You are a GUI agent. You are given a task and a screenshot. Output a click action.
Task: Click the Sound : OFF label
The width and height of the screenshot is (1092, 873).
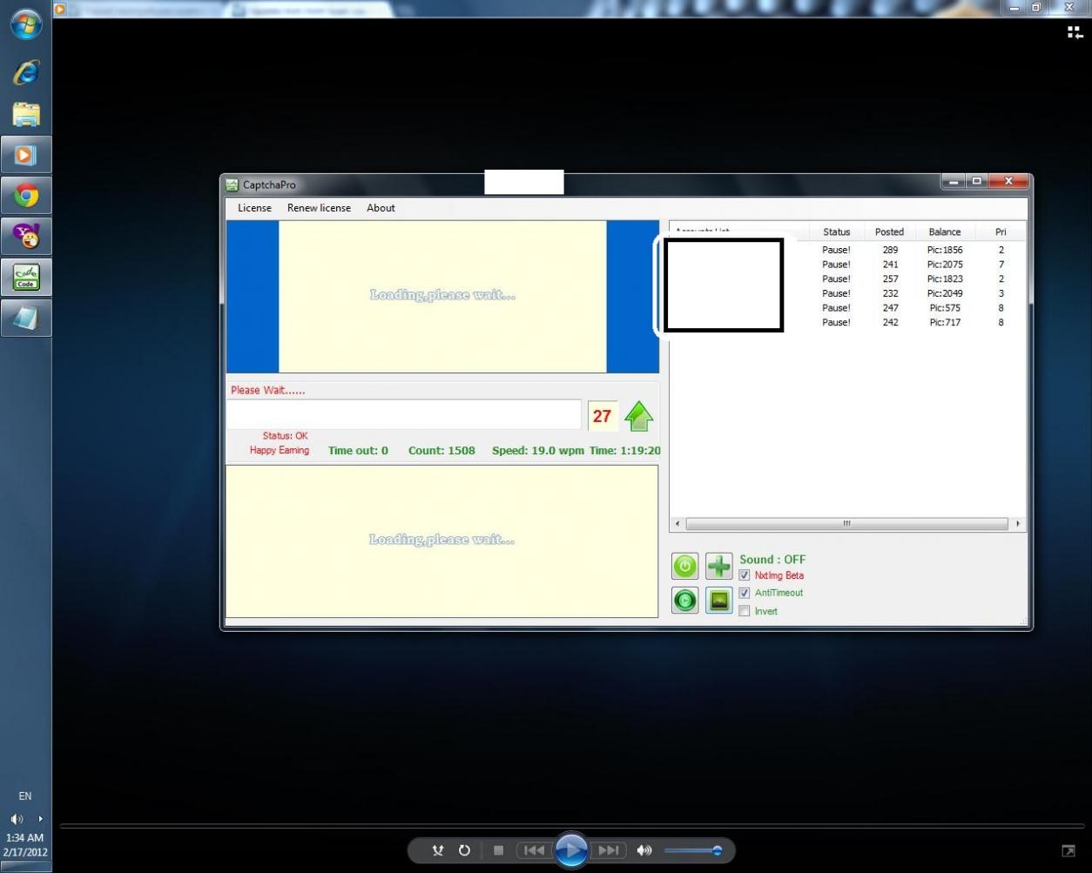click(x=772, y=560)
